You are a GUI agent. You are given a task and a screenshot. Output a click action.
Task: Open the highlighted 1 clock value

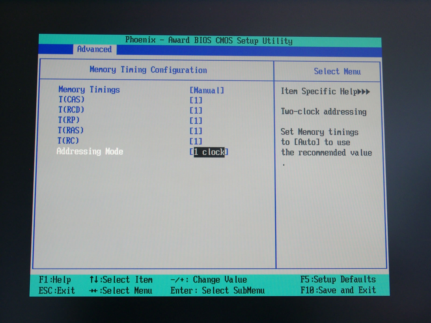pos(209,152)
